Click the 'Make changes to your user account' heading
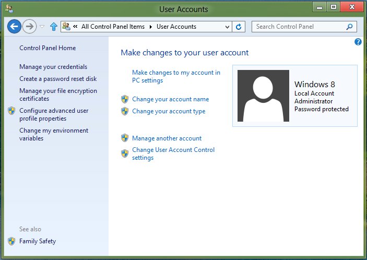 184,53
